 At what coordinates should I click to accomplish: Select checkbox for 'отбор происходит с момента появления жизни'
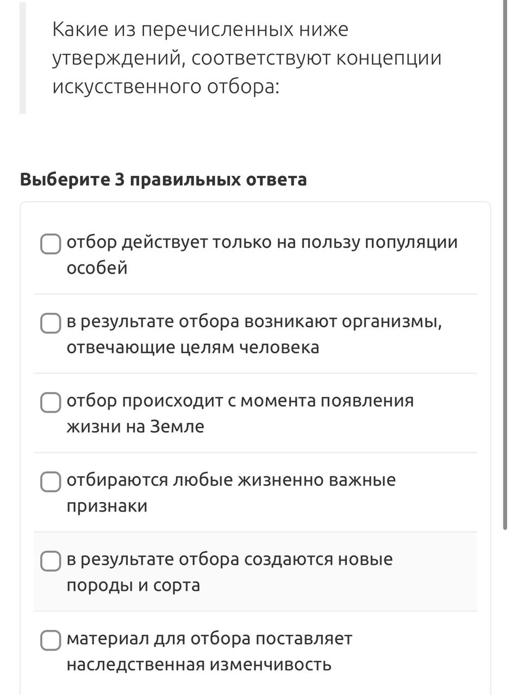(x=51, y=403)
